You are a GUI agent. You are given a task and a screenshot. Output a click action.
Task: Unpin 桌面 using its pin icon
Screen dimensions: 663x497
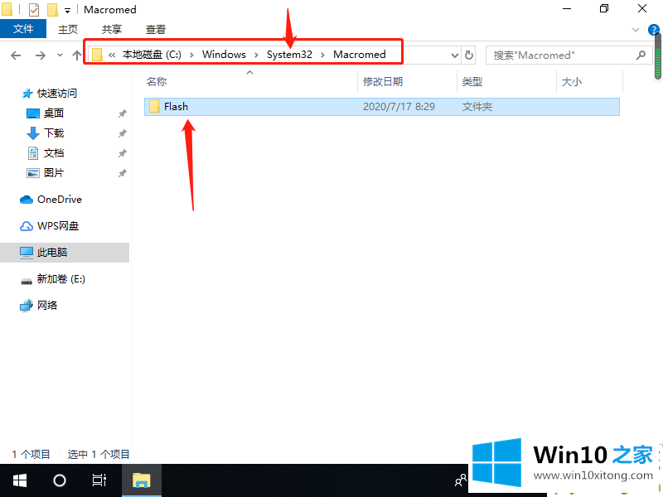(122, 113)
